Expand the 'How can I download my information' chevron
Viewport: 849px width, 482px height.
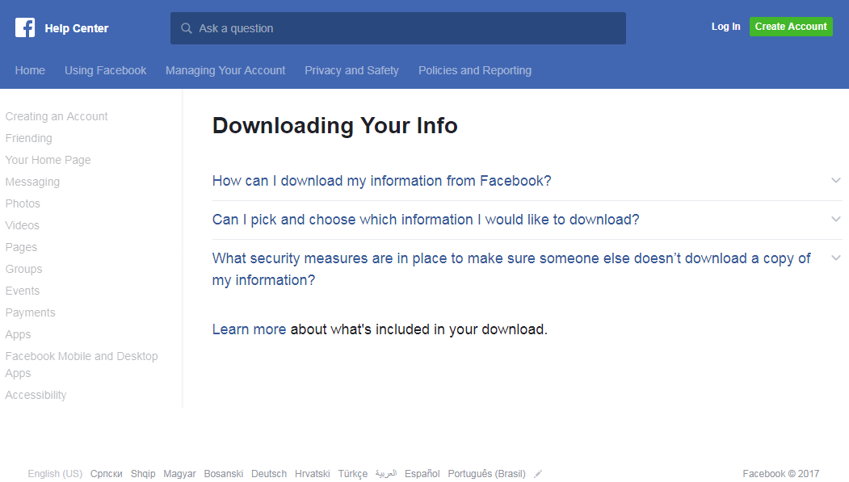click(836, 180)
